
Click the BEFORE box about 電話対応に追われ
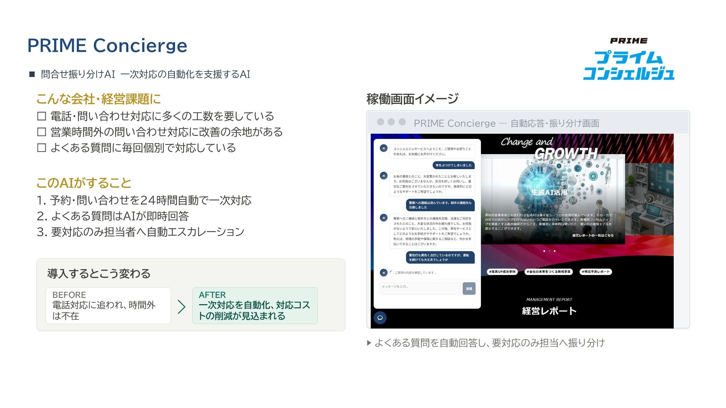(108, 306)
